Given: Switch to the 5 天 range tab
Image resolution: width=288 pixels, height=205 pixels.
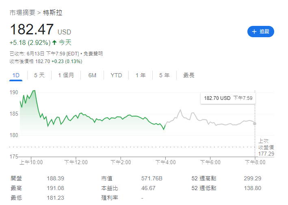Looking at the screenshot, I should pyautogui.click(x=39, y=75).
